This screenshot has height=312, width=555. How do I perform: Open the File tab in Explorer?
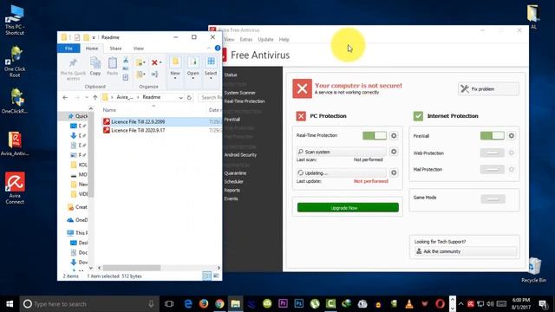click(x=69, y=49)
